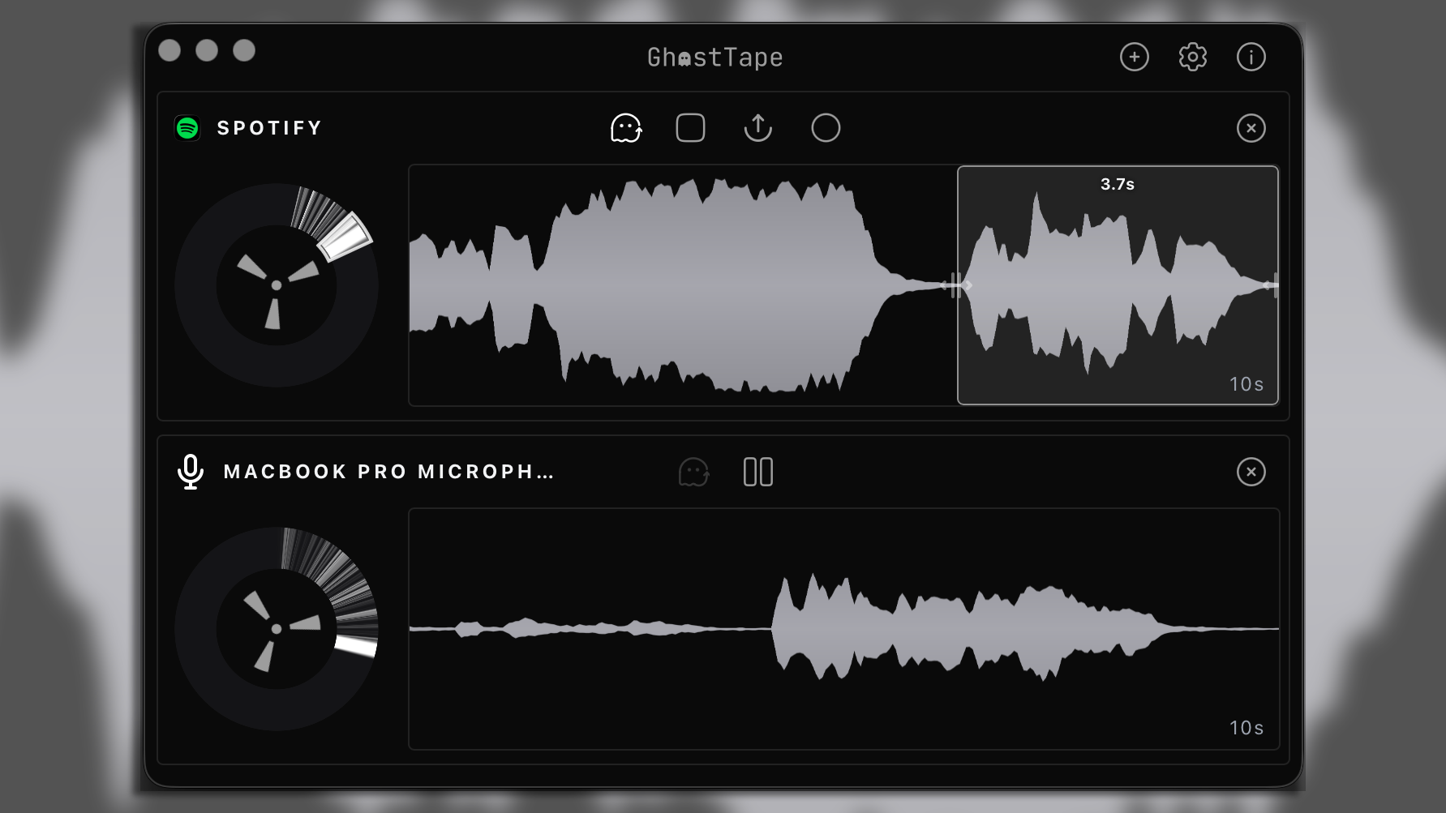This screenshot has height=813, width=1446.
Task: Click the microphone tape reel dial
Action: click(x=277, y=629)
